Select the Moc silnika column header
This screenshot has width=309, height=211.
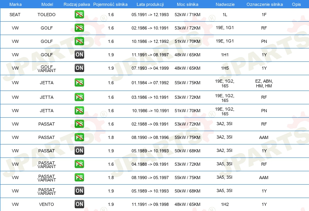[187, 4]
